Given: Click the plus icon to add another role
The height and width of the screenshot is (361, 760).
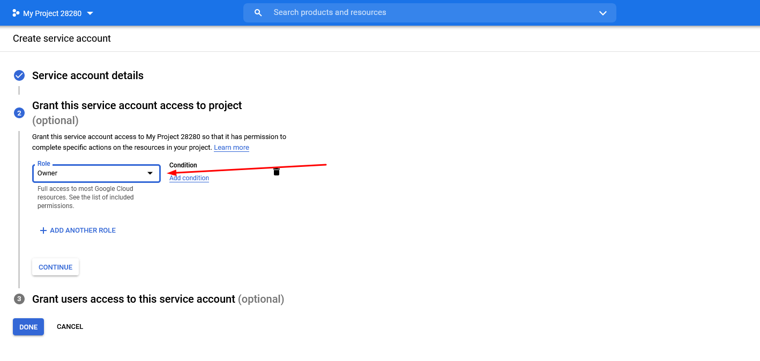Looking at the screenshot, I should 43,231.
